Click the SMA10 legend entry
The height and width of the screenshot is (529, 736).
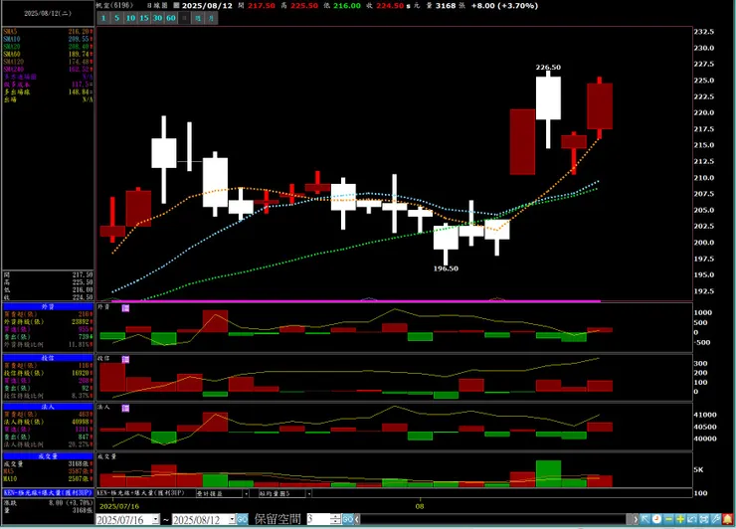(48, 39)
